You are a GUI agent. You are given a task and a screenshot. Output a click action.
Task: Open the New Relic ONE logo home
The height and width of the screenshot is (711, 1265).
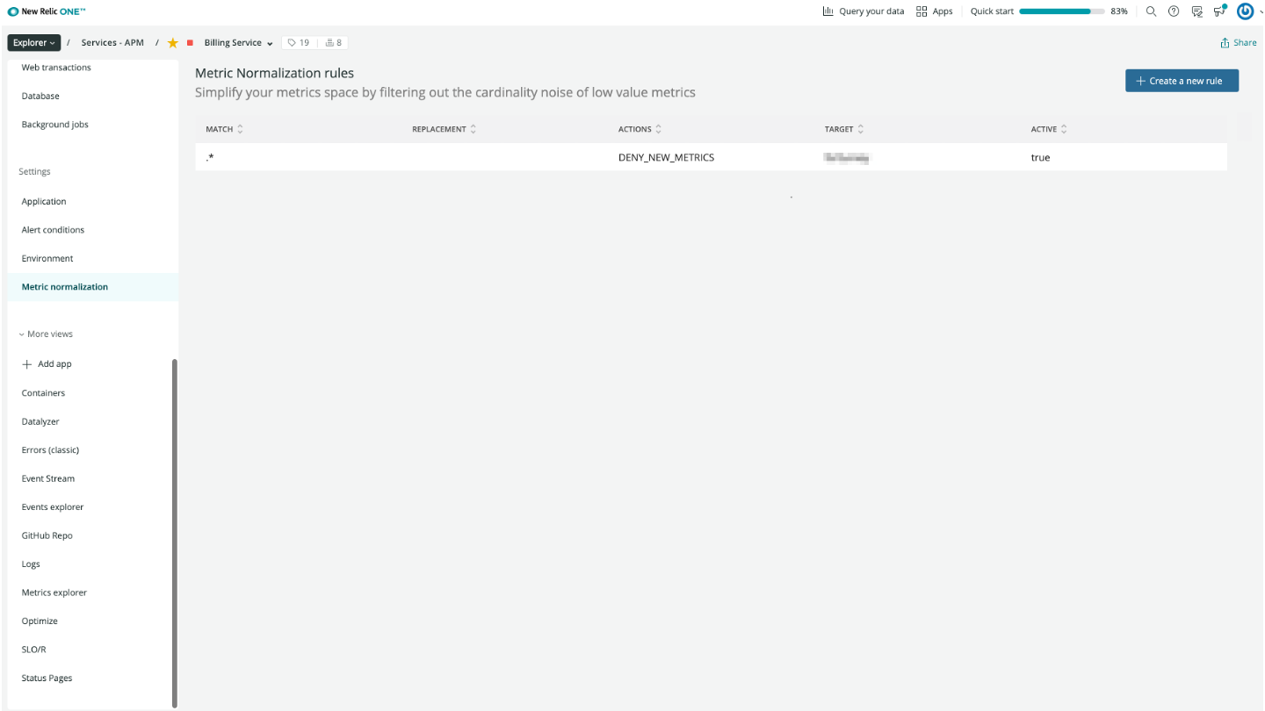click(47, 11)
